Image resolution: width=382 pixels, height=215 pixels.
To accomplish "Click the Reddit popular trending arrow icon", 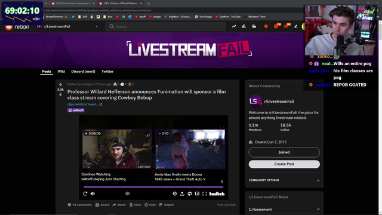I will 234,26.
